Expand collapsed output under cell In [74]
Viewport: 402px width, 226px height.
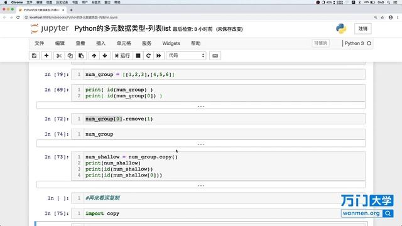click(x=201, y=144)
